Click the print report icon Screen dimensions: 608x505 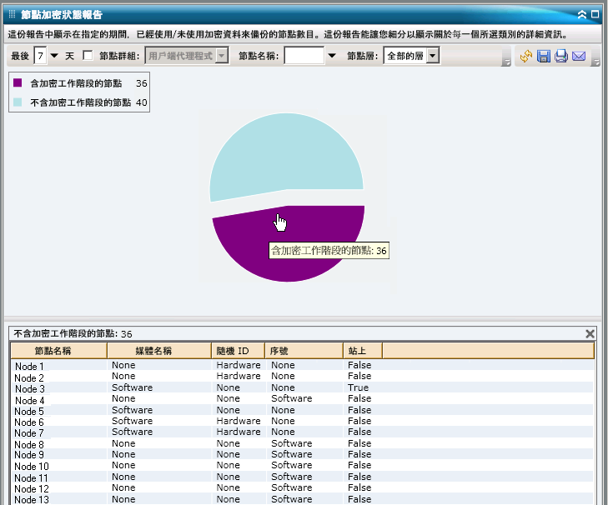pyautogui.click(x=561, y=57)
